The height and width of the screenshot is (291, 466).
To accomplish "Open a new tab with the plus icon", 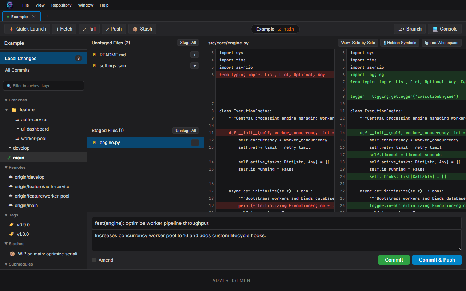I will 47,16.
